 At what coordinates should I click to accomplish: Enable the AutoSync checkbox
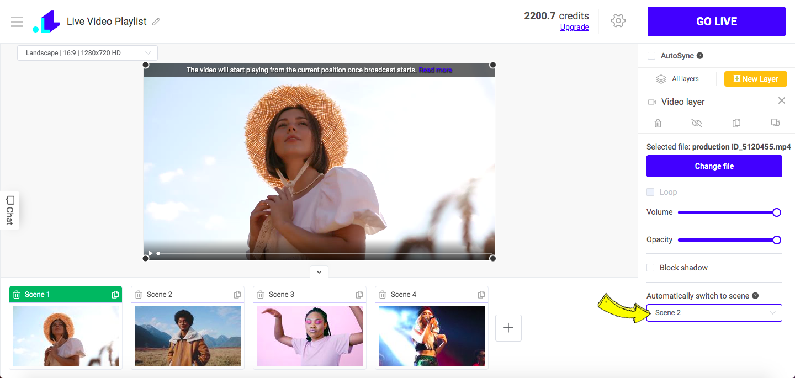(x=651, y=56)
